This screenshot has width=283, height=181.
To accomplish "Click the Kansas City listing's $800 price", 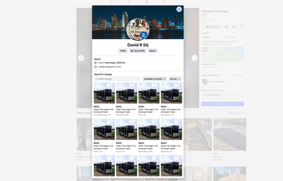I will 119,107.
